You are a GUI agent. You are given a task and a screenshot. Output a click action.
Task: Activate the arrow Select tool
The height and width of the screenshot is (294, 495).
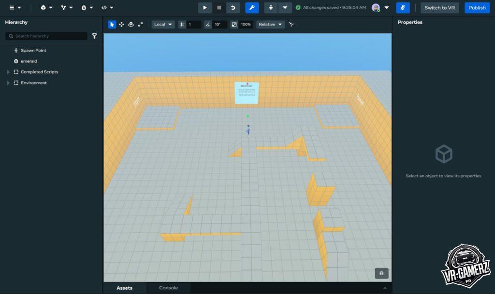coord(112,25)
